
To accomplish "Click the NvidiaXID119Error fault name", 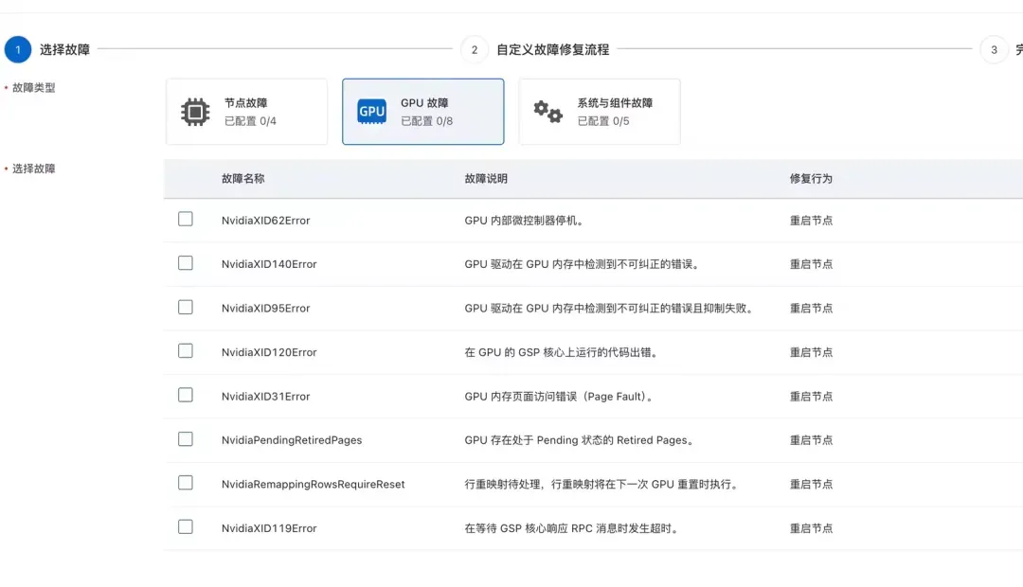I will pyautogui.click(x=269, y=528).
